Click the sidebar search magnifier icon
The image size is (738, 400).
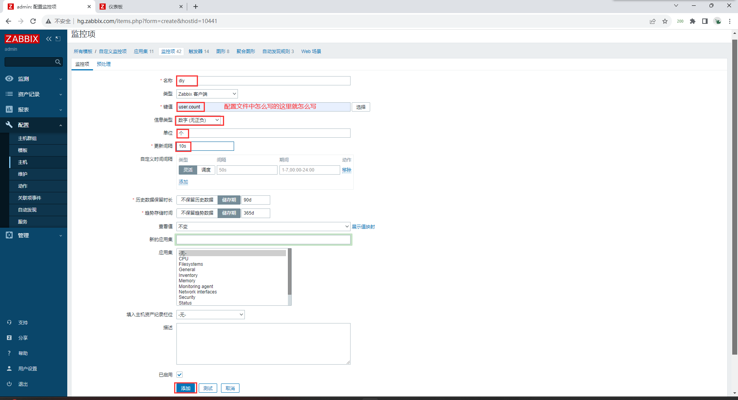tap(58, 62)
